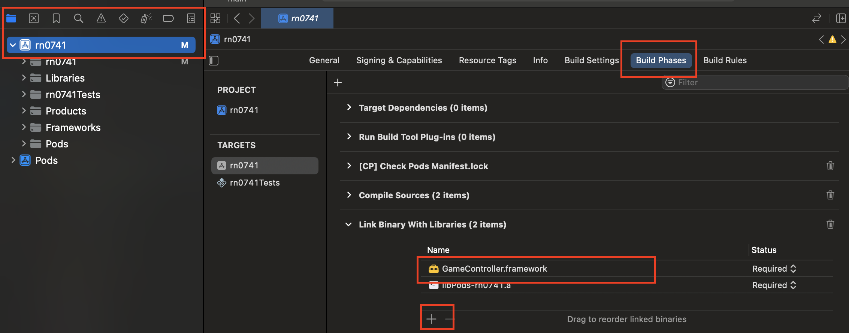
Task: Click the filter options icon
Action: pyautogui.click(x=670, y=82)
